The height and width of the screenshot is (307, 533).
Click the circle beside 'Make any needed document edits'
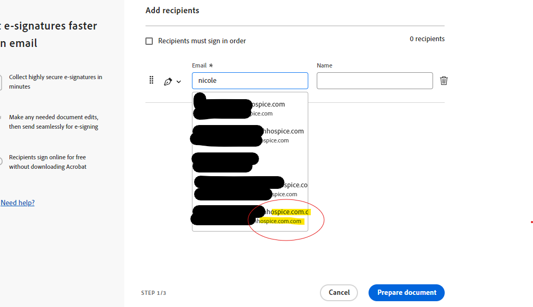pos(2,121)
